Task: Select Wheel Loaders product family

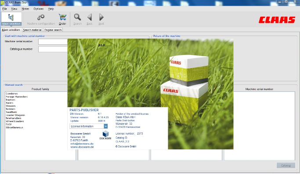Action: [15, 121]
